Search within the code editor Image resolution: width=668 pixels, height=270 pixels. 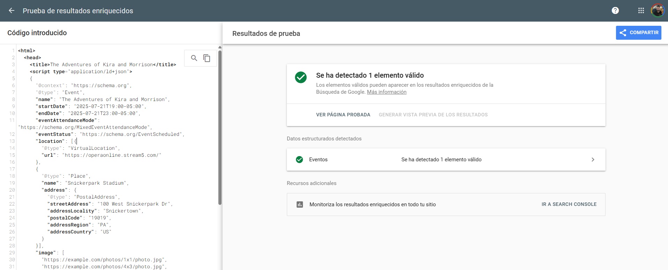[x=194, y=58]
